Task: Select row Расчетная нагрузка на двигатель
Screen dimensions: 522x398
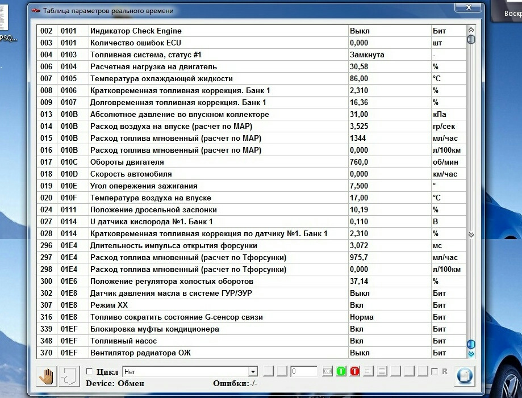Action: pyautogui.click(x=252, y=66)
